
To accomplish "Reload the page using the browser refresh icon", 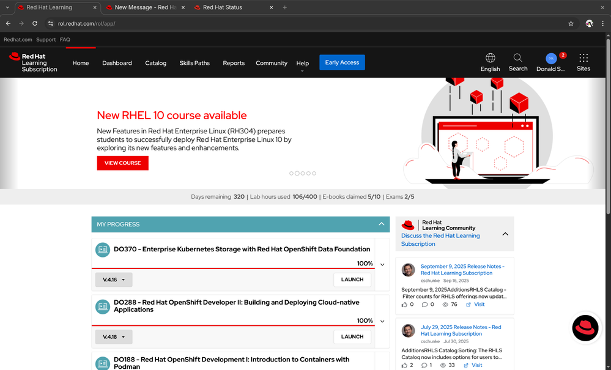I will (x=35, y=23).
